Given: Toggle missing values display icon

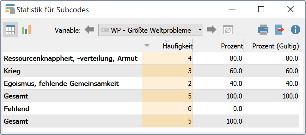Looking at the screenshot, I should coord(228,30).
